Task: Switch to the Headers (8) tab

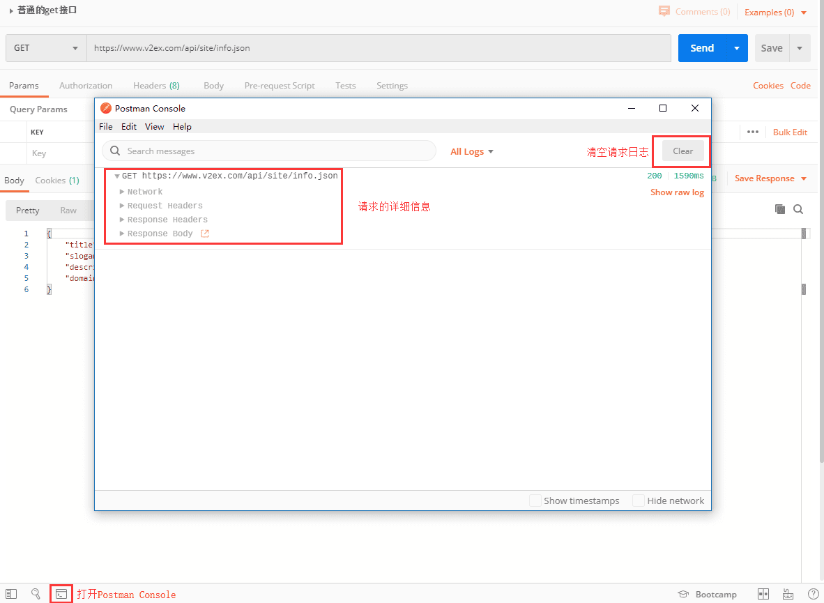Action: (156, 85)
